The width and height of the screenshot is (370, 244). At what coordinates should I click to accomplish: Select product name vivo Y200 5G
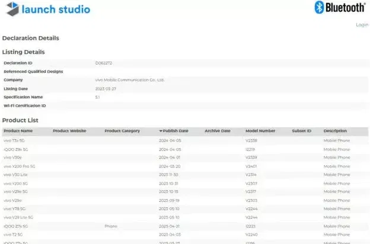[16, 184]
